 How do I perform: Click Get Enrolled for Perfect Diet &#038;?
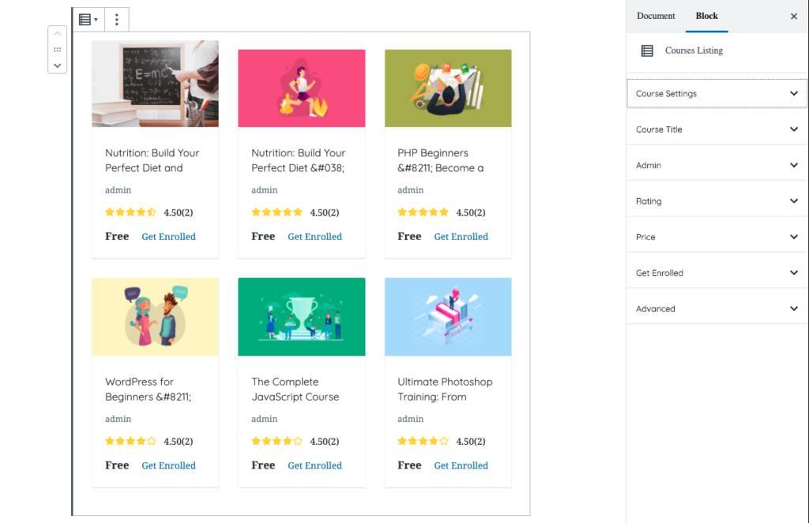314,237
